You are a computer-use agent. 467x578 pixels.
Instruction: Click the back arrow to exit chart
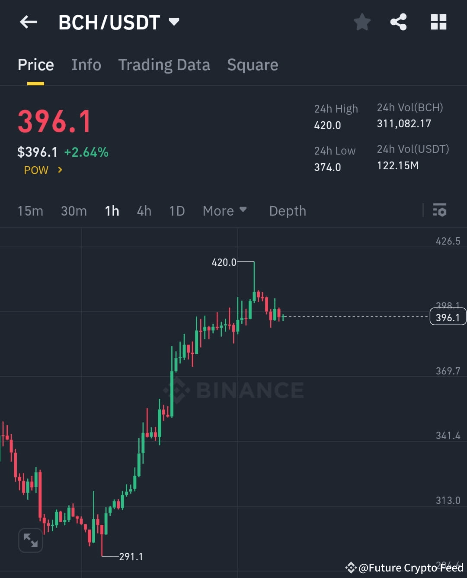click(x=28, y=22)
